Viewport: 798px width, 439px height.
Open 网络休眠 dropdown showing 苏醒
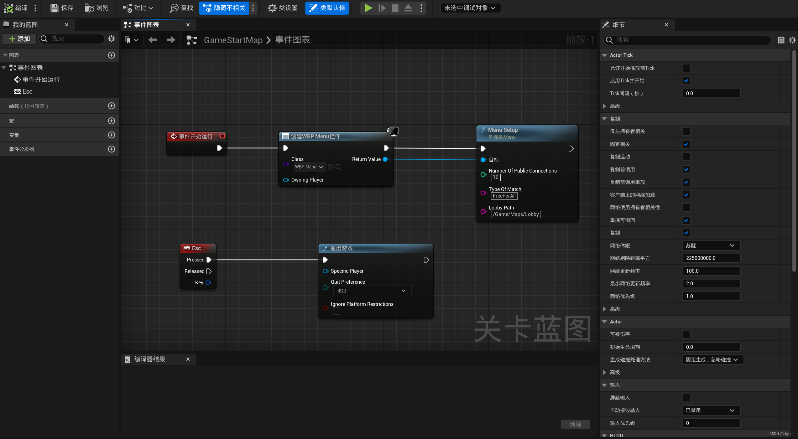[x=711, y=245]
